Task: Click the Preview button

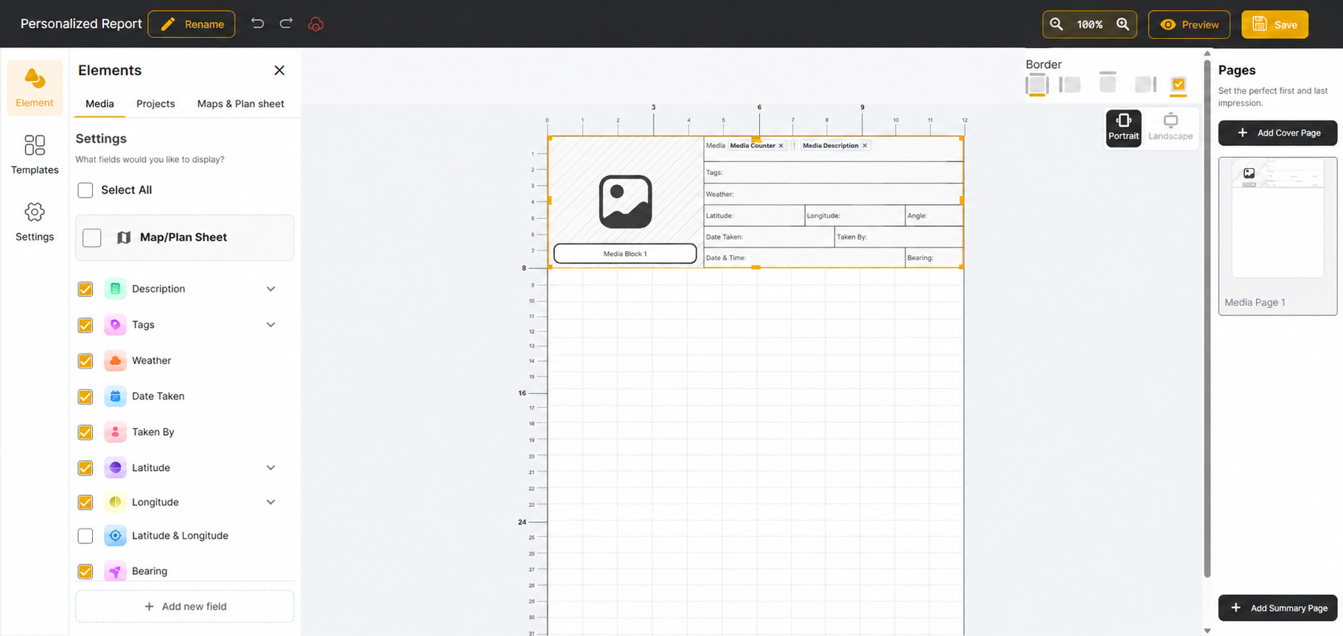Action: tap(1189, 24)
